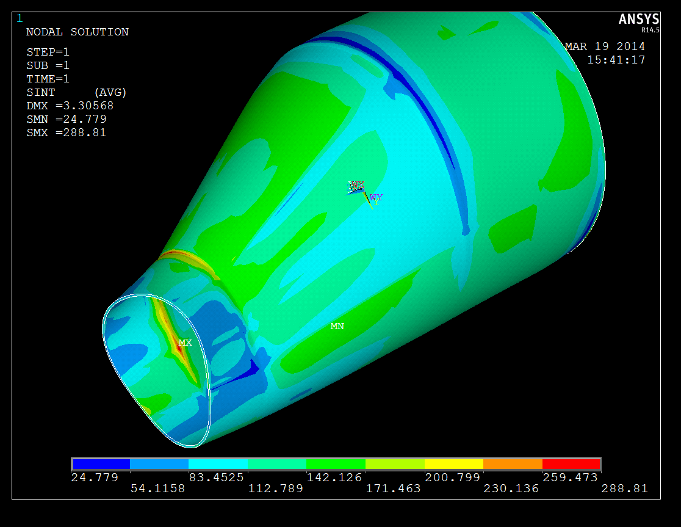Select the red legend color band
This screenshot has width=681, height=527.
[x=571, y=464]
